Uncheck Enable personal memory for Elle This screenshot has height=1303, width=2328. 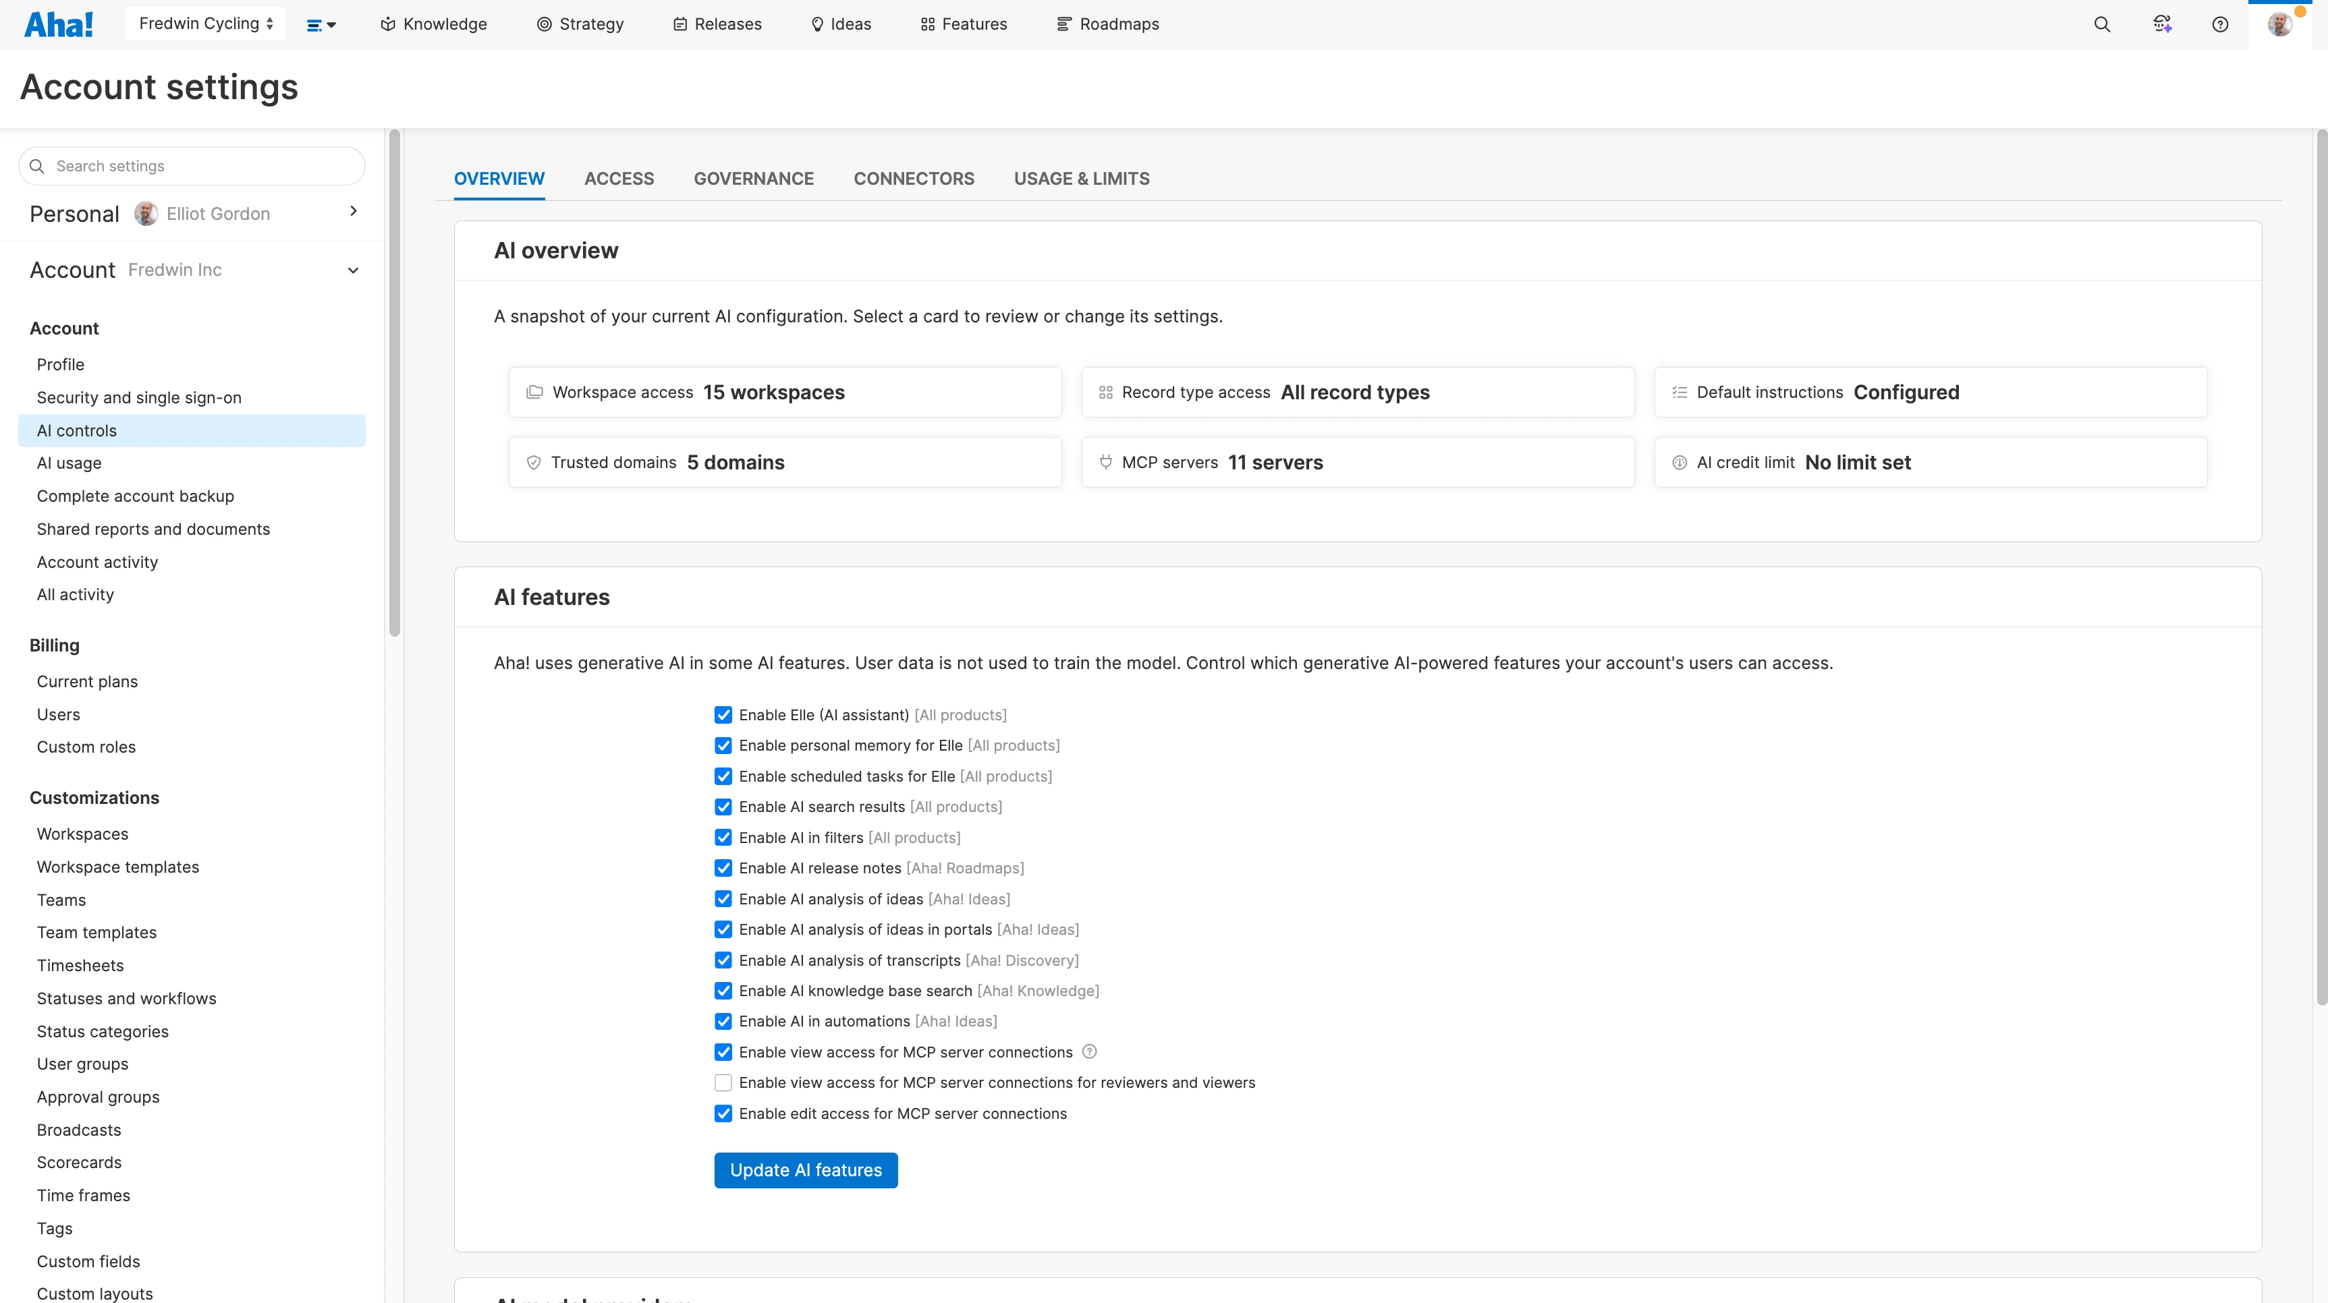[x=723, y=745]
